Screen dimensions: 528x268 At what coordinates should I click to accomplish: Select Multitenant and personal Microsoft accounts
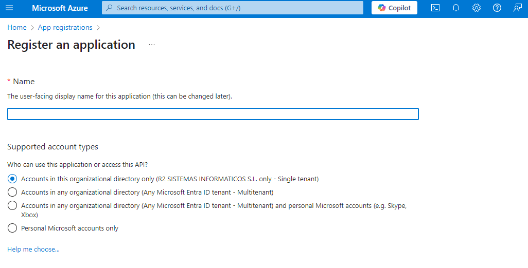coord(12,205)
